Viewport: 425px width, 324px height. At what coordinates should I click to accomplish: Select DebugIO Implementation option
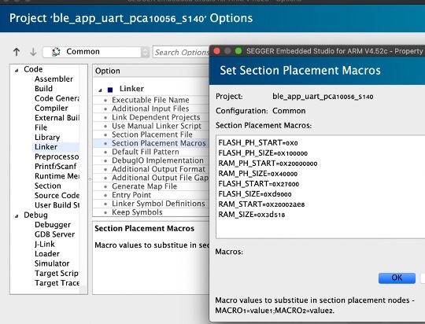[157, 160]
